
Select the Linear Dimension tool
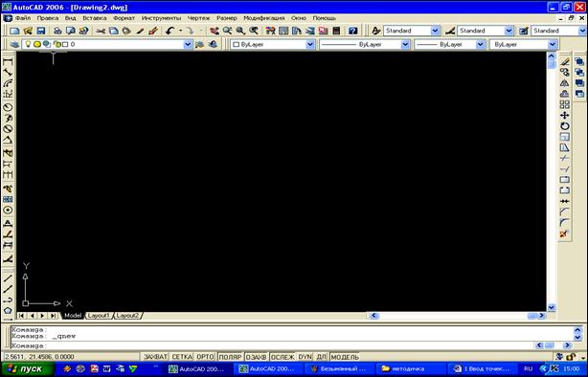[x=8, y=62]
